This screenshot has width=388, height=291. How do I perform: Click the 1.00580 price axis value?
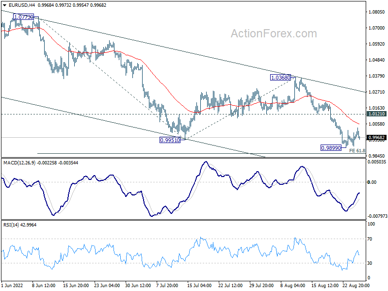point(377,124)
